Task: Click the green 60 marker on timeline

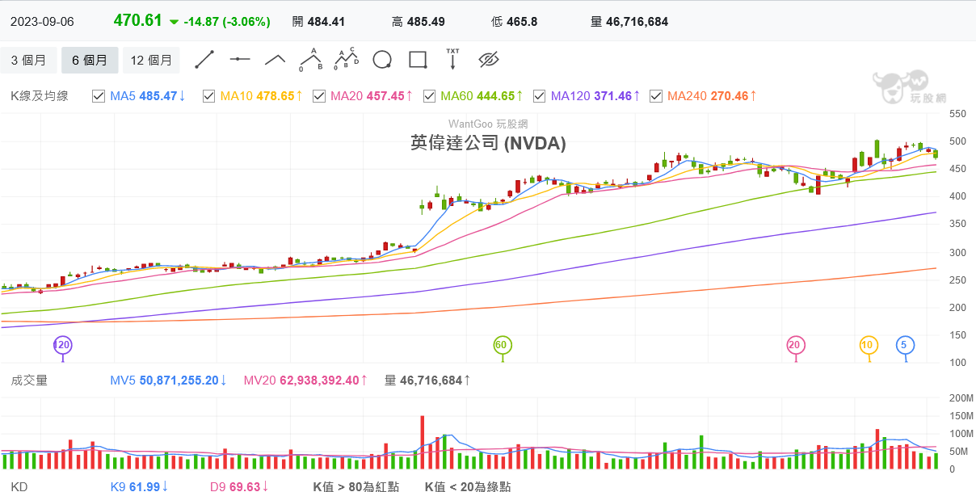Action: click(x=503, y=346)
